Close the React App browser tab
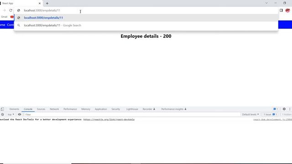 tap(40, 3)
